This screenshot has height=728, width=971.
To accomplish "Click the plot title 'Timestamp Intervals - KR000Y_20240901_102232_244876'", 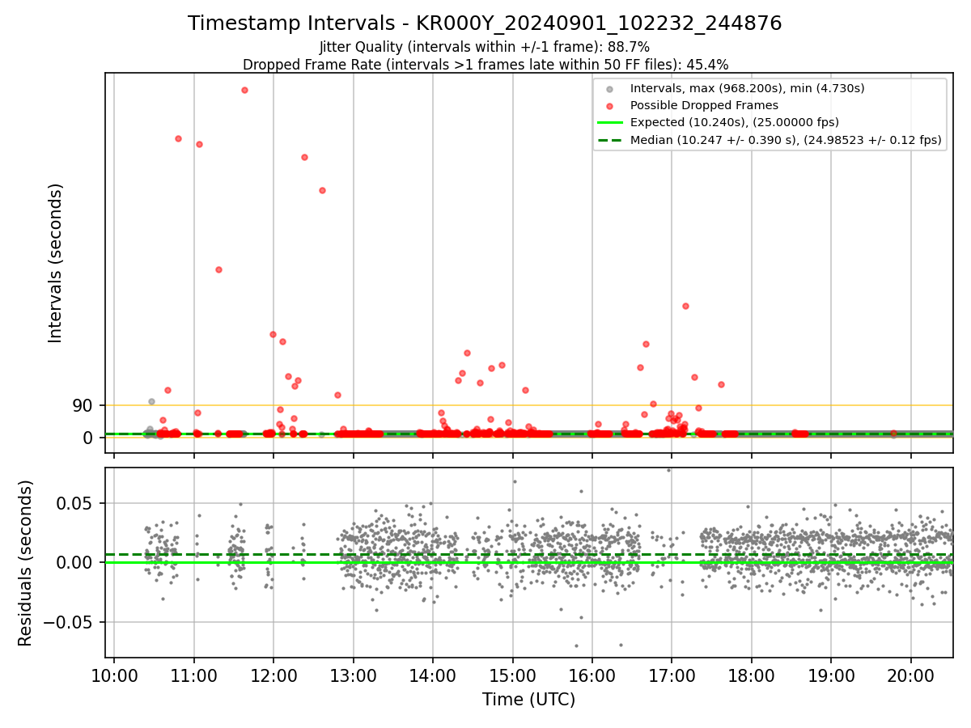I will [x=485, y=23].
